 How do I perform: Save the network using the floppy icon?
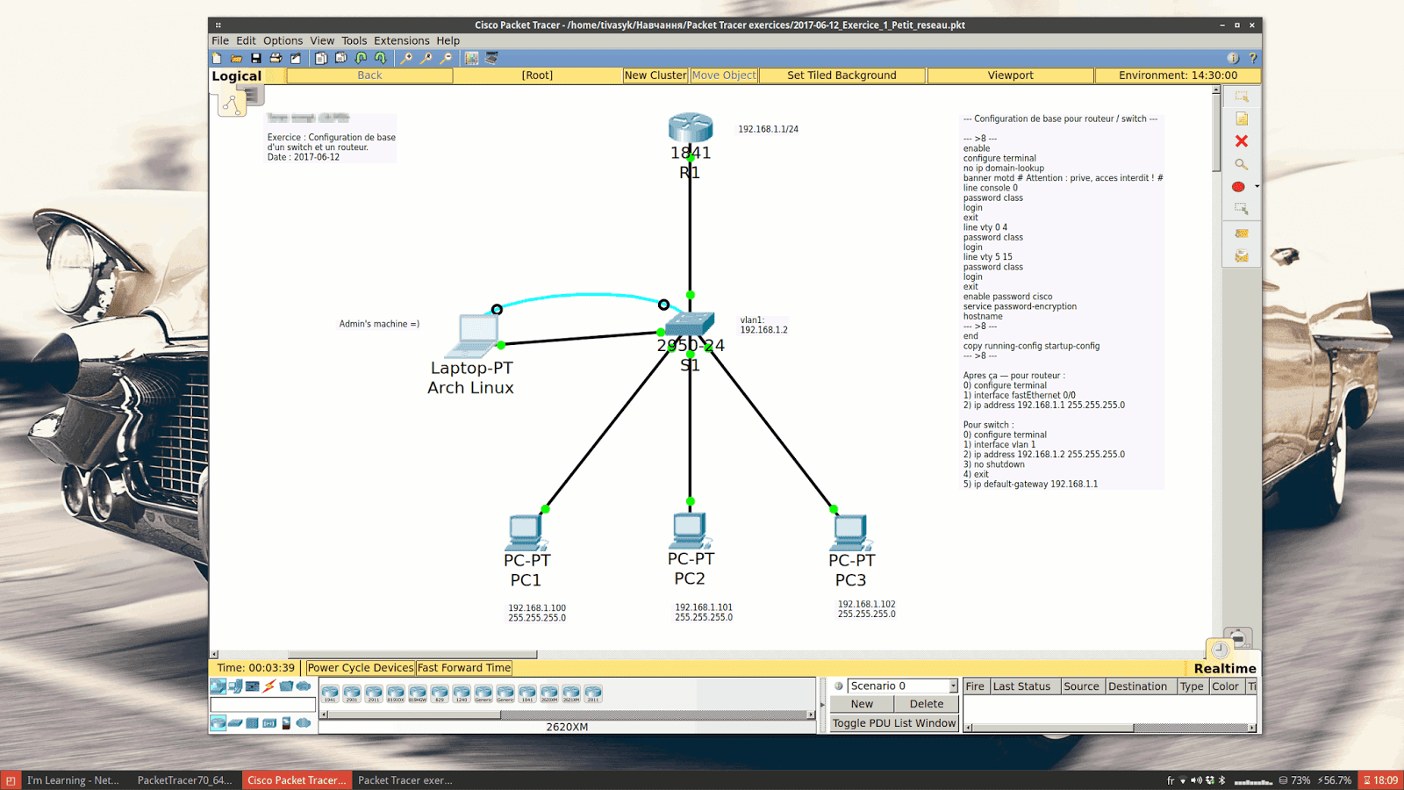click(255, 58)
